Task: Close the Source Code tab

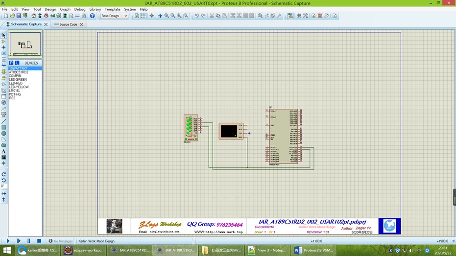Action: click(81, 24)
